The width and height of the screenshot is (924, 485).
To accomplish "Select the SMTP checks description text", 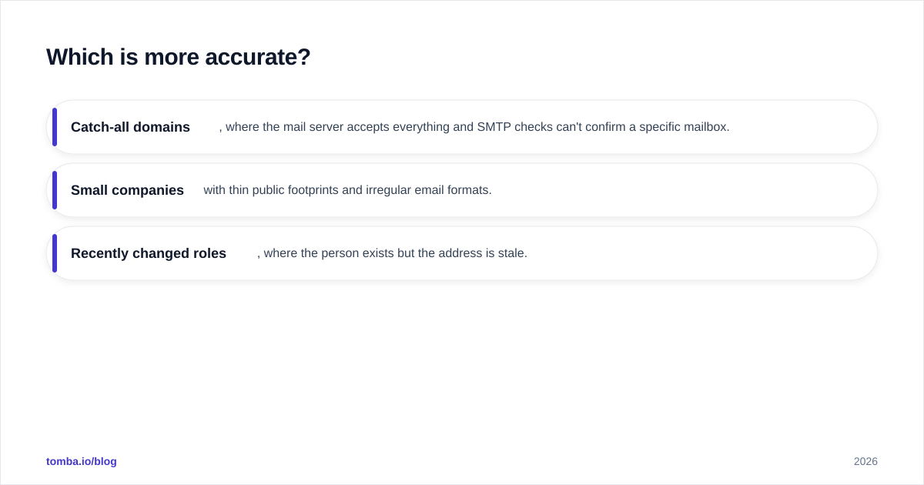I will coord(474,127).
